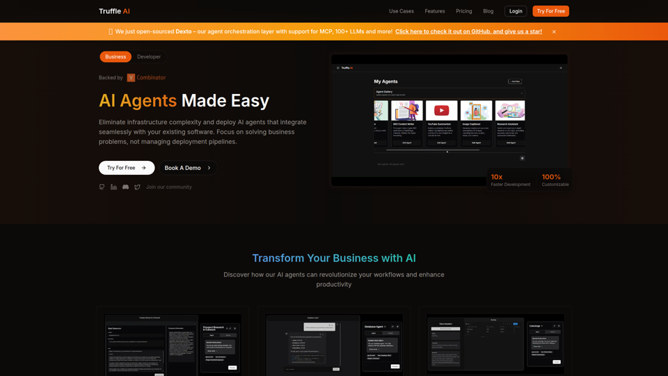Click the Login button
This screenshot has width=668, height=376.
pos(516,11)
